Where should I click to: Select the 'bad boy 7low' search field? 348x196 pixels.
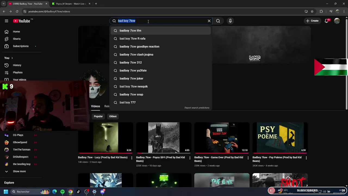point(161,21)
